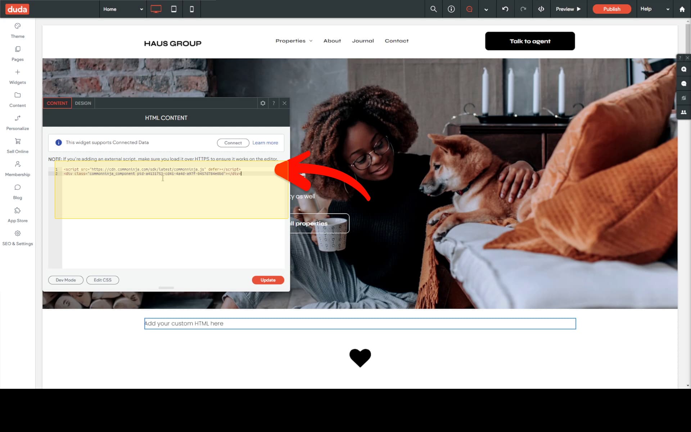Open developer mode code icon
Viewport: 691px width, 432px height.
click(541, 9)
